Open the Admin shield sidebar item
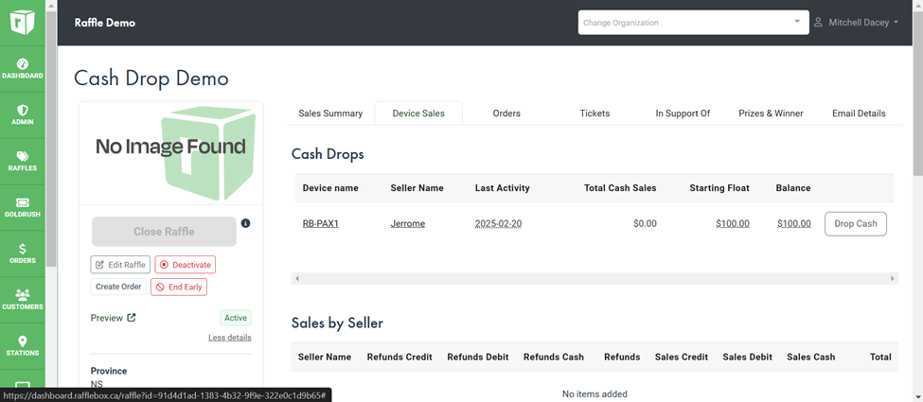This screenshot has width=923, height=402. 23,115
